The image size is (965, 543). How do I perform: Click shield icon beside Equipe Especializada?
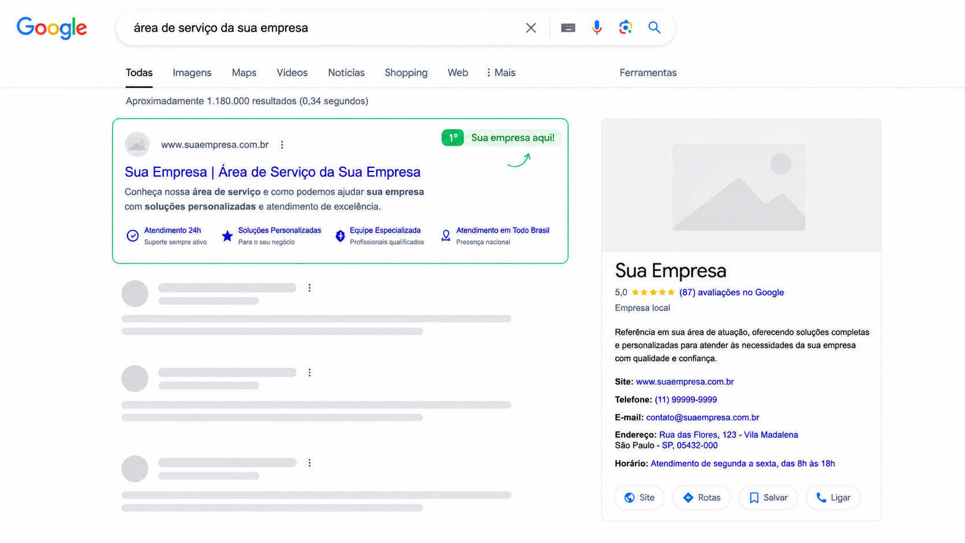pos(340,235)
